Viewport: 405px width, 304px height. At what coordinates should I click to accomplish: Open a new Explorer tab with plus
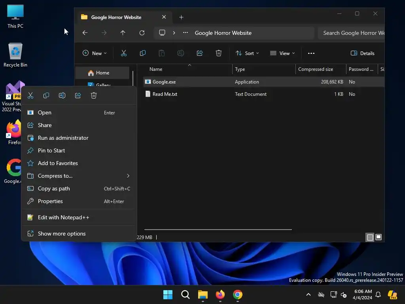[x=181, y=17]
